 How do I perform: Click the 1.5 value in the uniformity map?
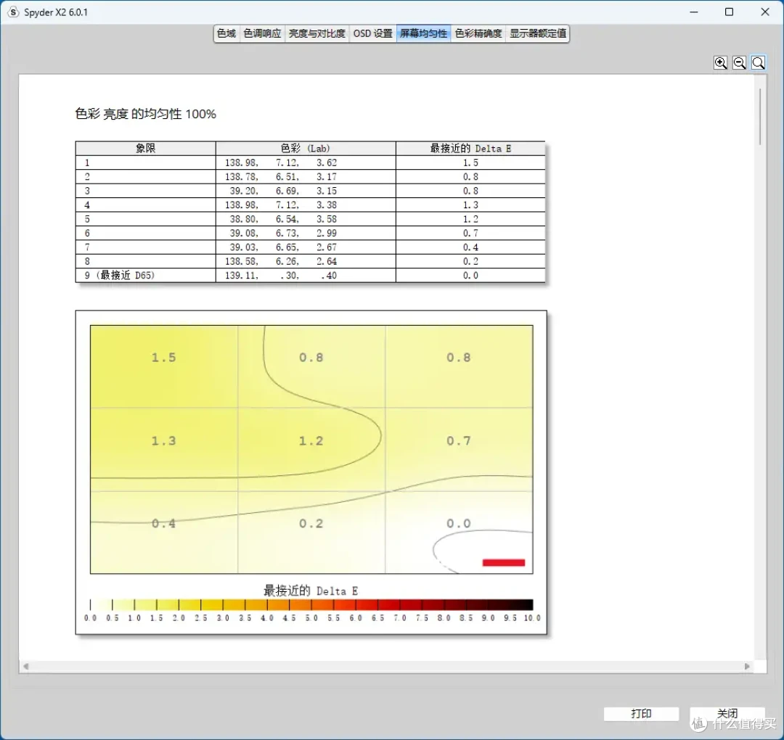(163, 357)
